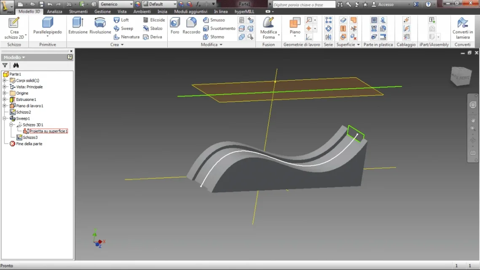Expand the Estrusione1 feature node
This screenshot has width=480, height=270.
[5, 99]
